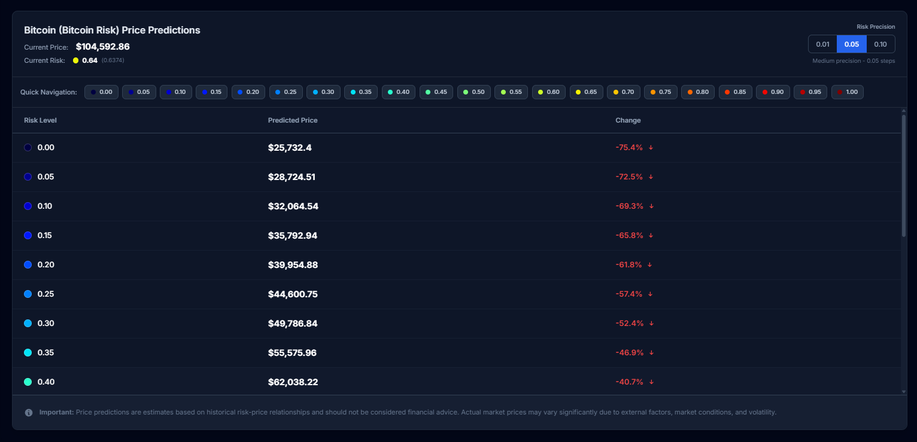Click the predicted price $32,064.54
The height and width of the screenshot is (442, 917).
point(293,206)
